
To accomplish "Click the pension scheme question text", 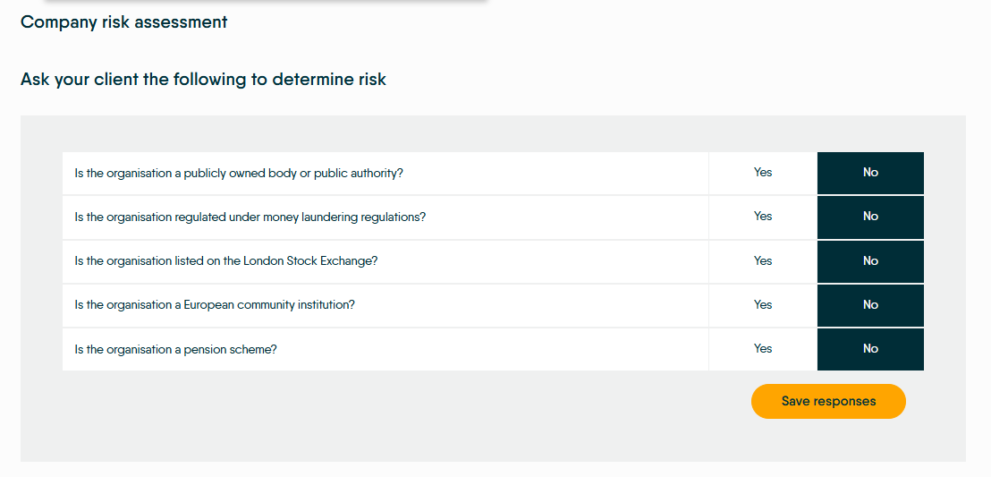I will pyautogui.click(x=175, y=349).
